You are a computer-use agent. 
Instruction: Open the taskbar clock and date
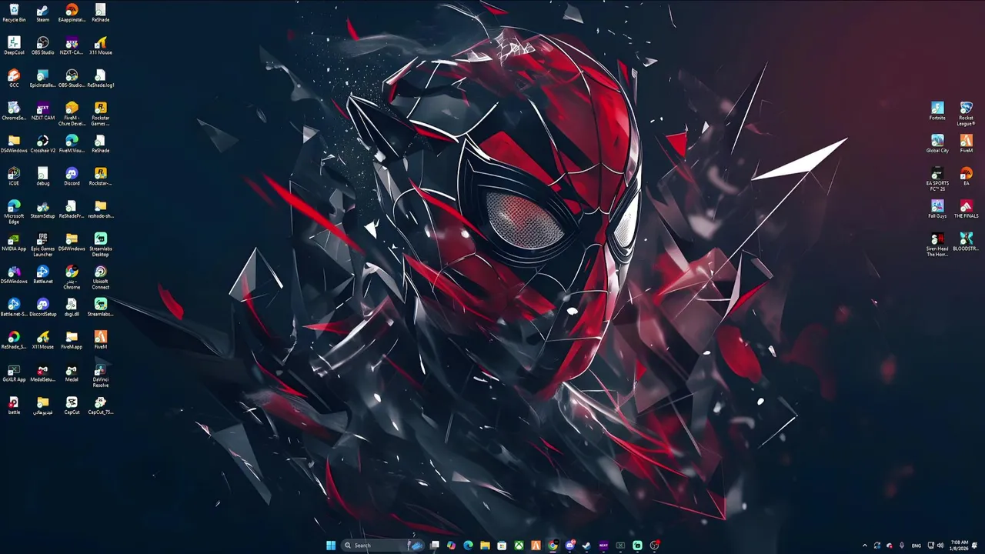click(960, 545)
